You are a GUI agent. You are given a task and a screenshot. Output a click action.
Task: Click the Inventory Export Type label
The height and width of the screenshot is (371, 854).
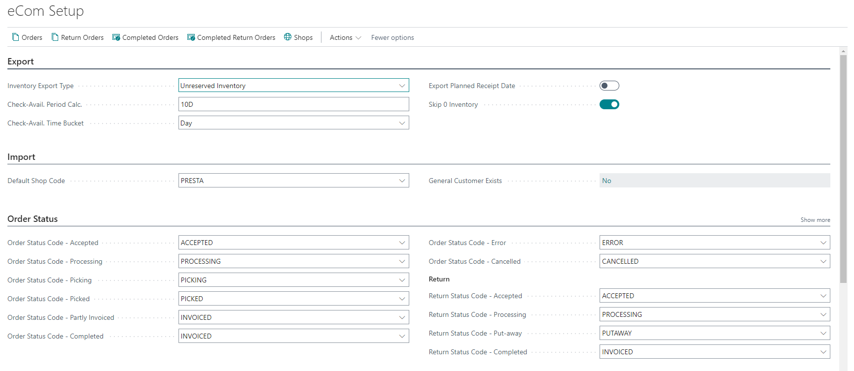point(40,86)
